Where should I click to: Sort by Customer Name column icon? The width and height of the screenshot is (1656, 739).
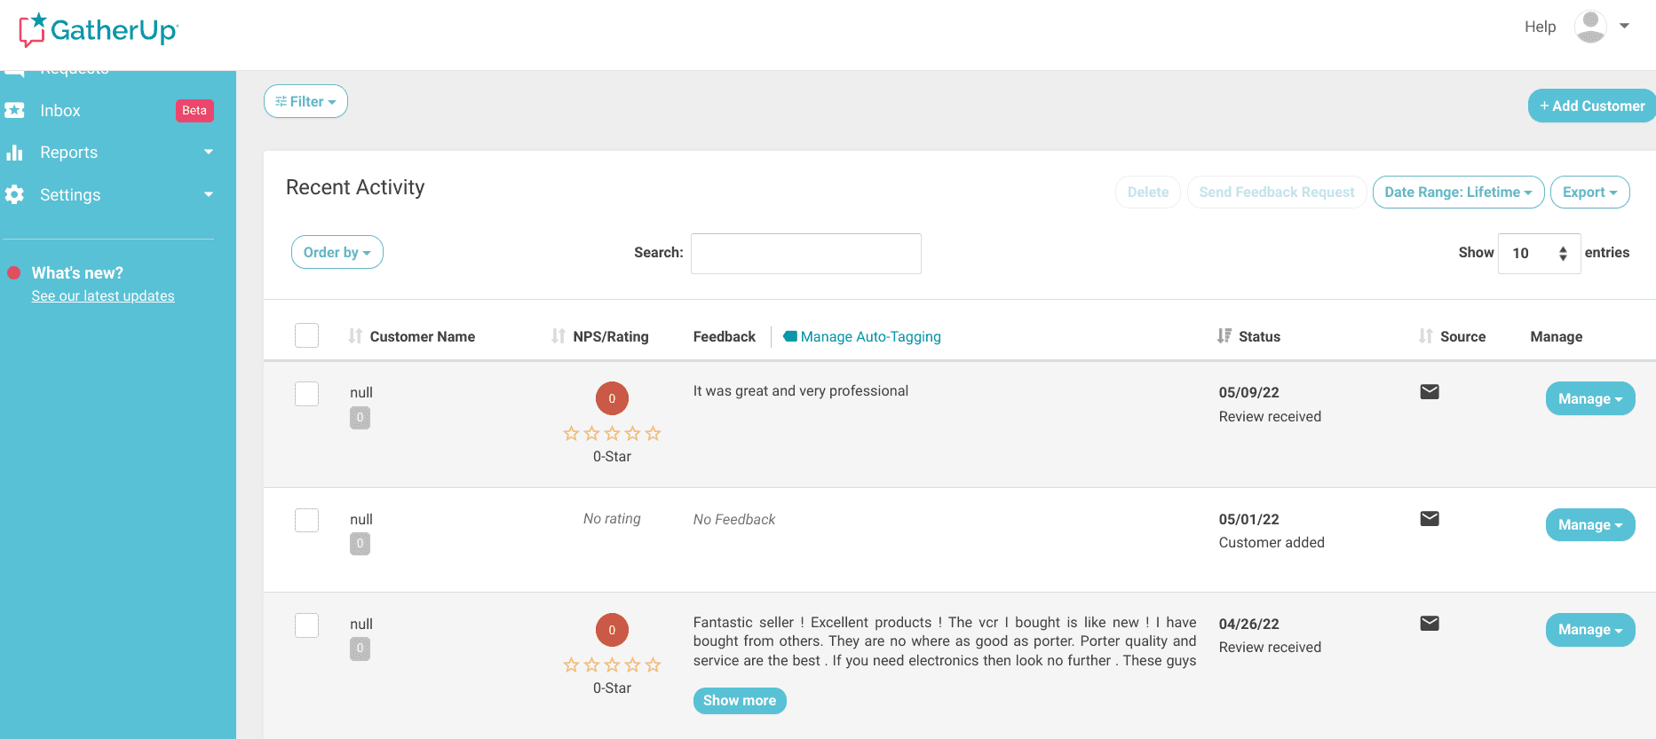coord(355,336)
